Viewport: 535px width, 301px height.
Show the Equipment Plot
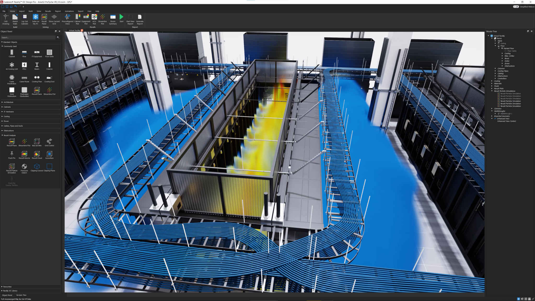[86, 19]
